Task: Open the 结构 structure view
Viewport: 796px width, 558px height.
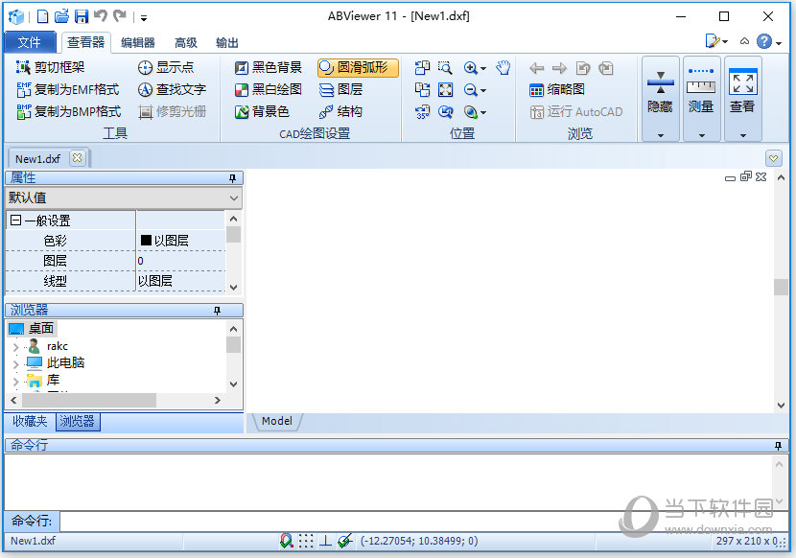Action: tap(340, 111)
